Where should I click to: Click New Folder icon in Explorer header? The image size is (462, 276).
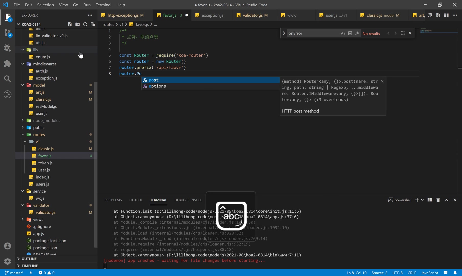point(77,24)
